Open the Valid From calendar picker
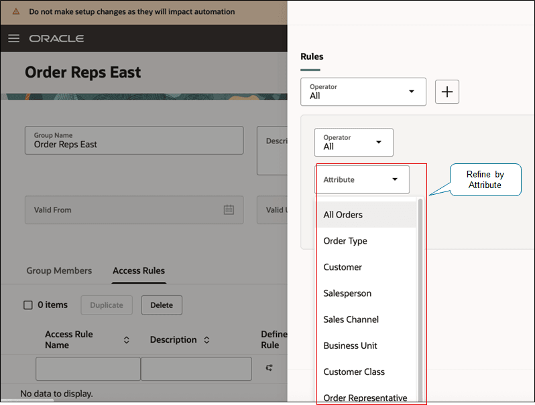Viewport: 535px width, 405px height. pos(229,210)
